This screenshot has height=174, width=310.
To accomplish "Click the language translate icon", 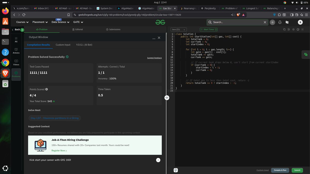I will tap(287, 22).
